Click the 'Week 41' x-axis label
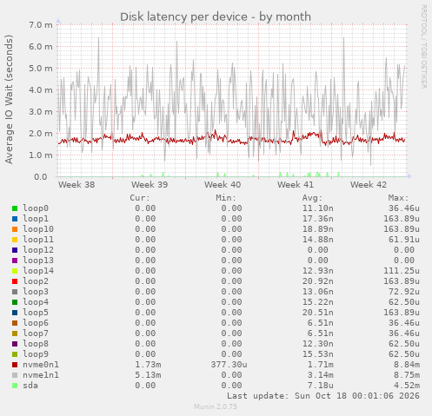The image size is (432, 416). coord(296,185)
